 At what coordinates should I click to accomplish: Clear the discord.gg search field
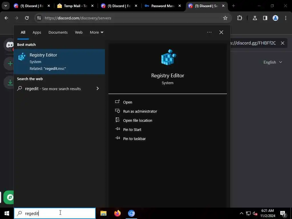point(282,43)
